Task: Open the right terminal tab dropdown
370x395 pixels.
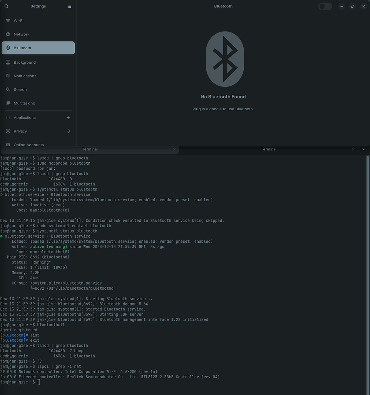Action: point(363,149)
